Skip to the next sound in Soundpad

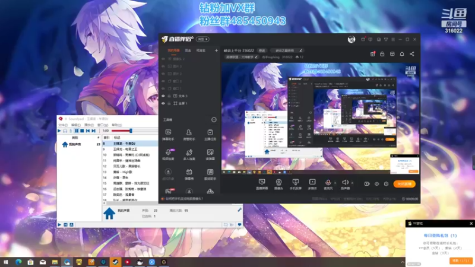tap(94, 131)
